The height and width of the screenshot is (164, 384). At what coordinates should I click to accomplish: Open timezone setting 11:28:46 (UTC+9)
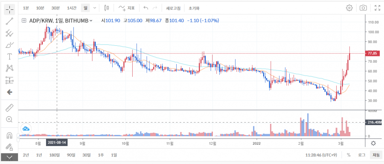point(321,155)
